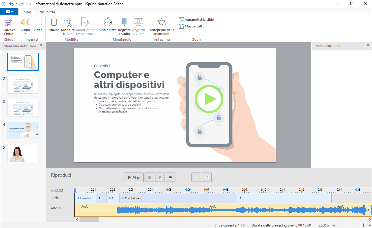Go to next slide with right arrow

pos(171,177)
